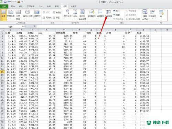Switch to the Home (开始) tab
172x129 pixels.
pyautogui.click(x=13, y=7)
